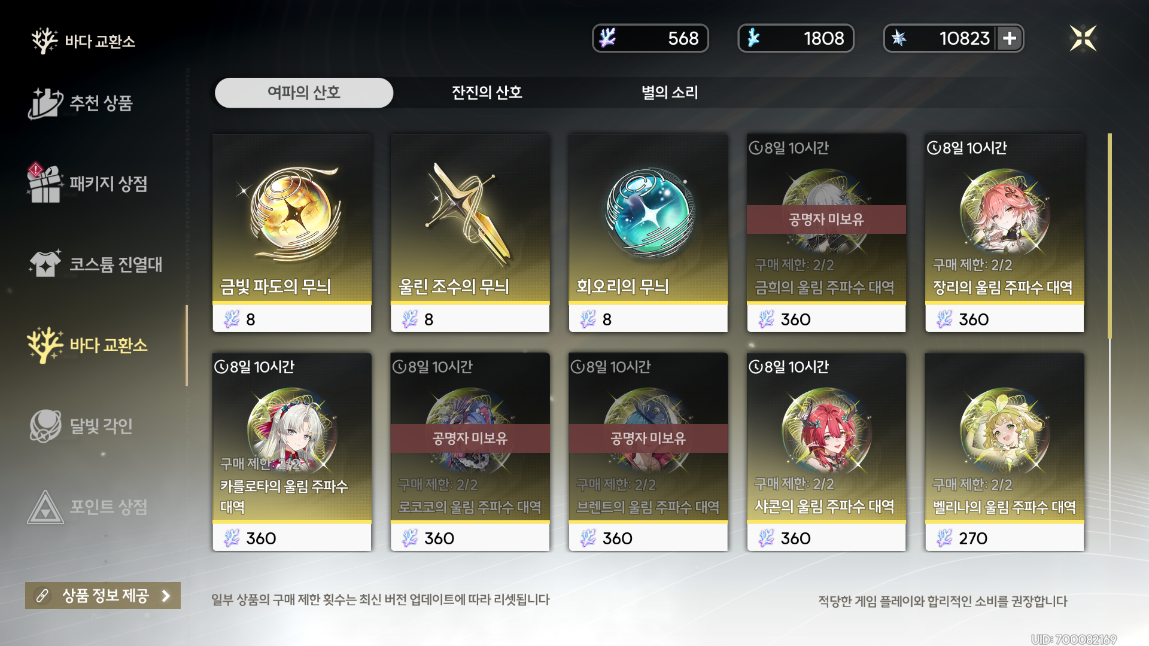Switch to the 잔진의 산호 tab
1149x646 pixels.
487,93
